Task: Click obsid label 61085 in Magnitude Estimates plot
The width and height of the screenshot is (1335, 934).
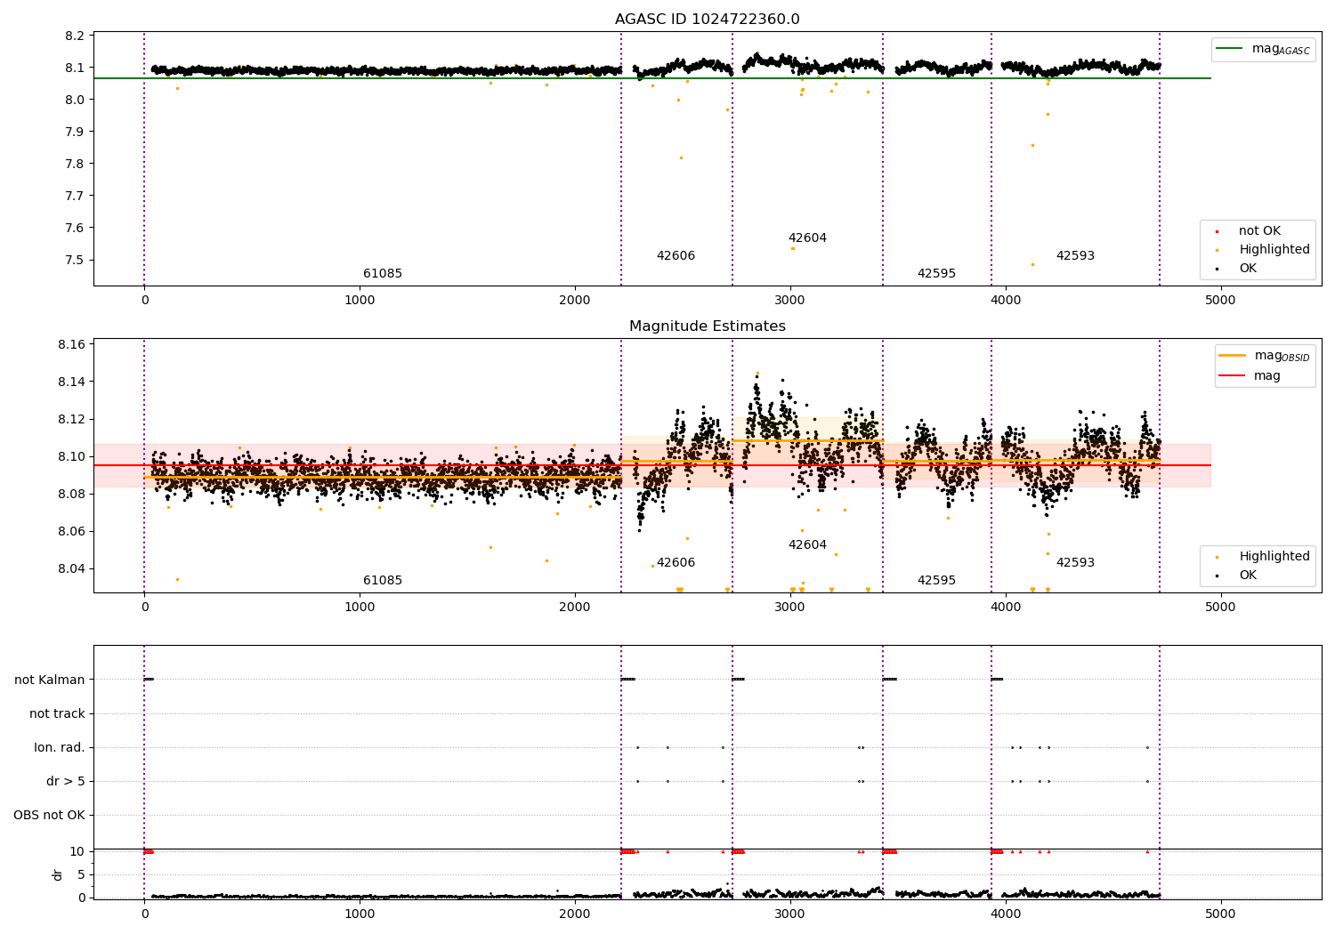Action: [x=383, y=581]
